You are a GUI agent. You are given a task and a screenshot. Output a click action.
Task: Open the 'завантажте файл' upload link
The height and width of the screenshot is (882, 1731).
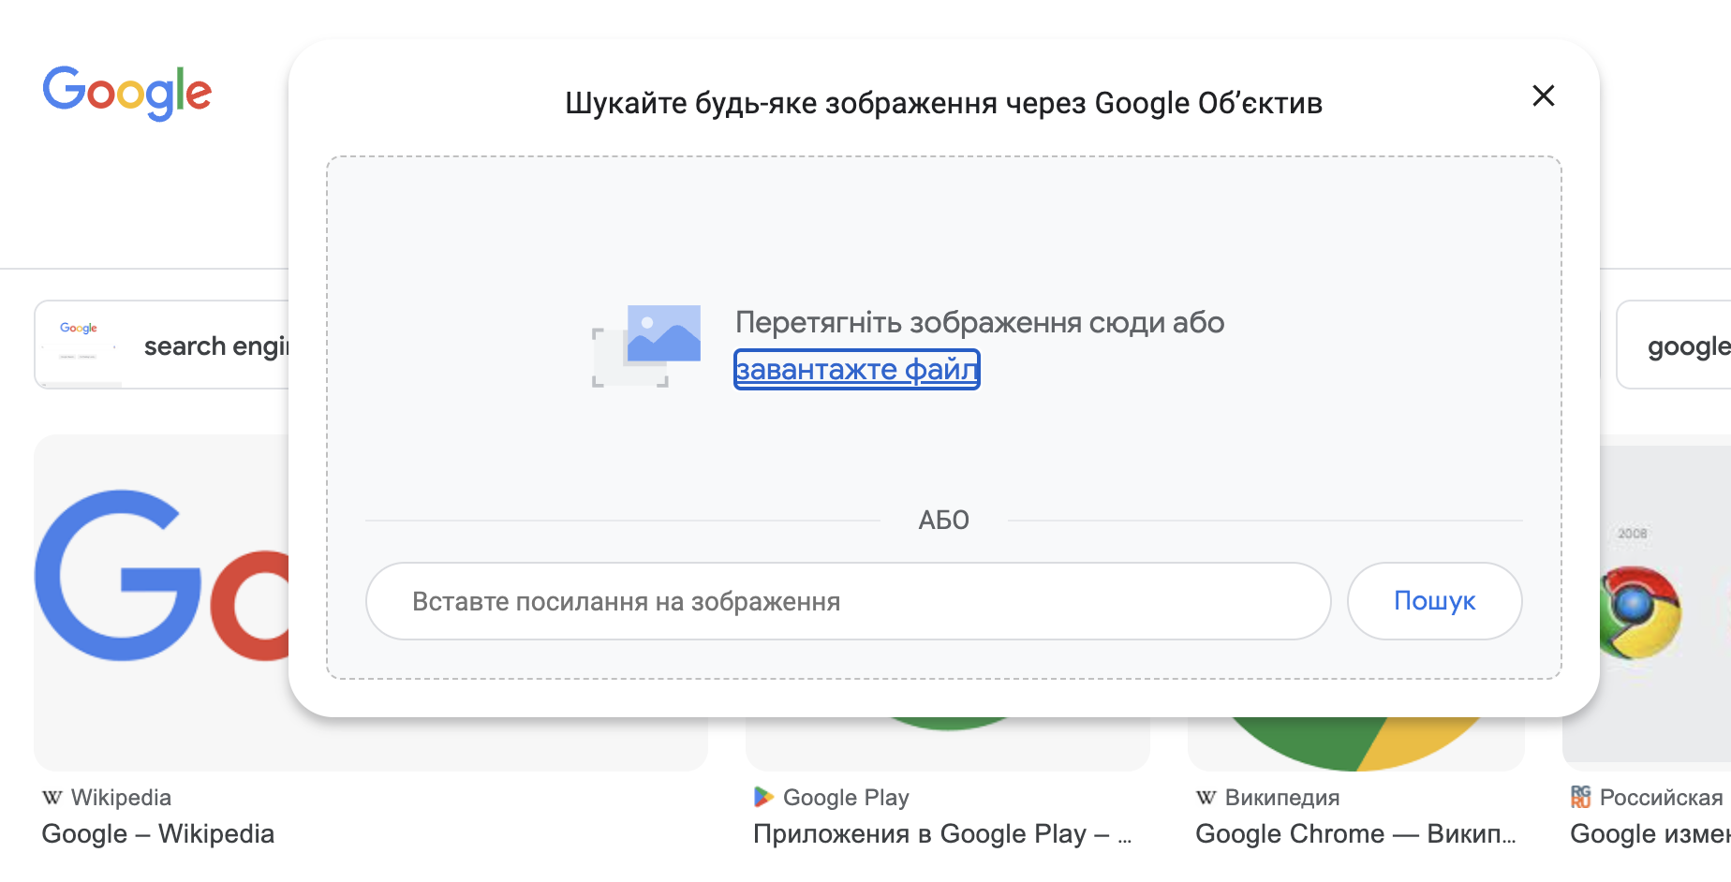tap(856, 369)
